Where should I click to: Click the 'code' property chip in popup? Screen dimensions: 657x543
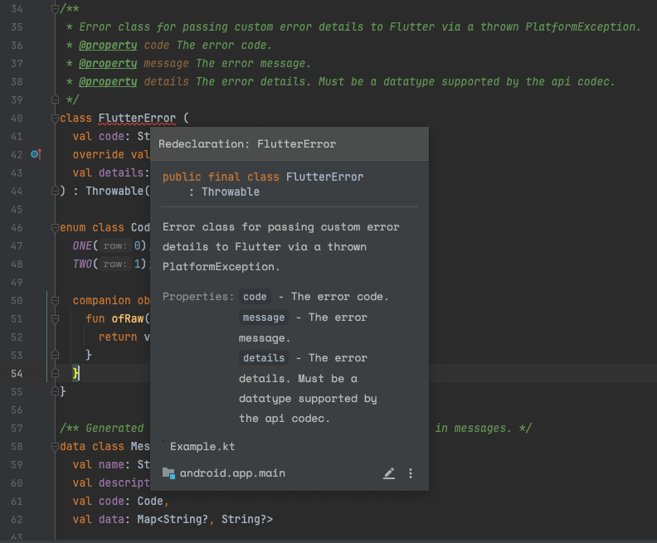click(x=255, y=297)
